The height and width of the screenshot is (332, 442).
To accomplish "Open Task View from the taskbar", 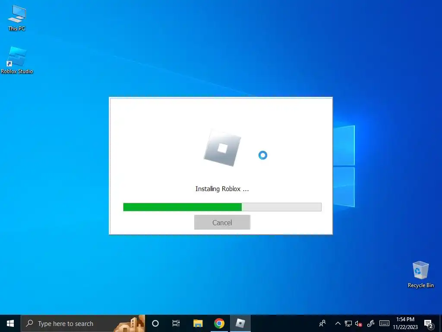I will [x=176, y=323].
